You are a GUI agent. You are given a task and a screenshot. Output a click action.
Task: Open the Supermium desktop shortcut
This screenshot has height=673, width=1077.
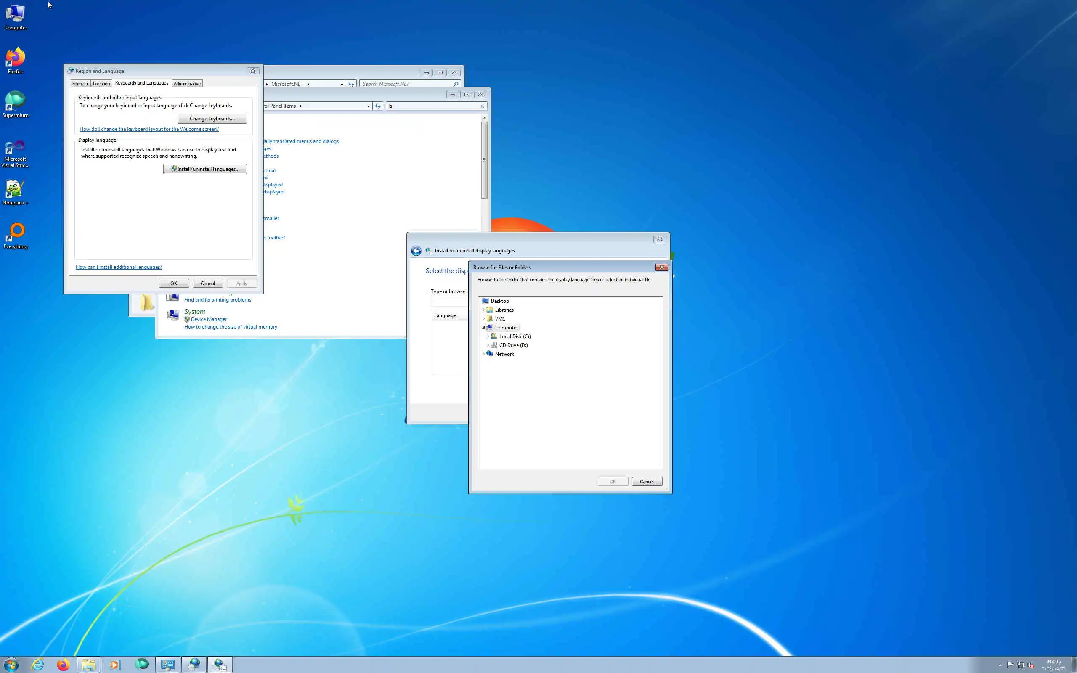[x=15, y=104]
